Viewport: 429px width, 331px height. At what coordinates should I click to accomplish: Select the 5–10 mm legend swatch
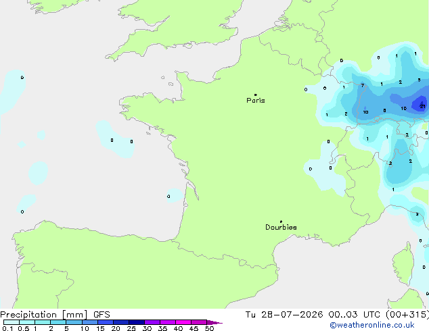pos(74,322)
